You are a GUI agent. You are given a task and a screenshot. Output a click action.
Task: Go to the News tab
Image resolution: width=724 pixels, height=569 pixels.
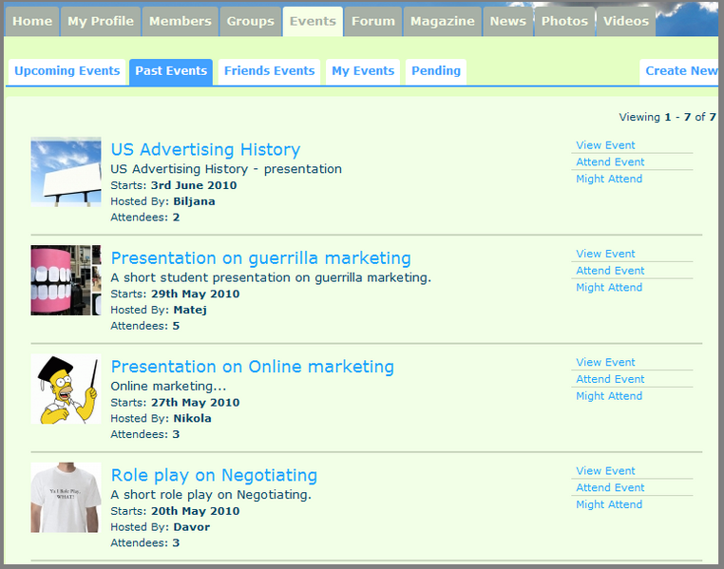[508, 21]
